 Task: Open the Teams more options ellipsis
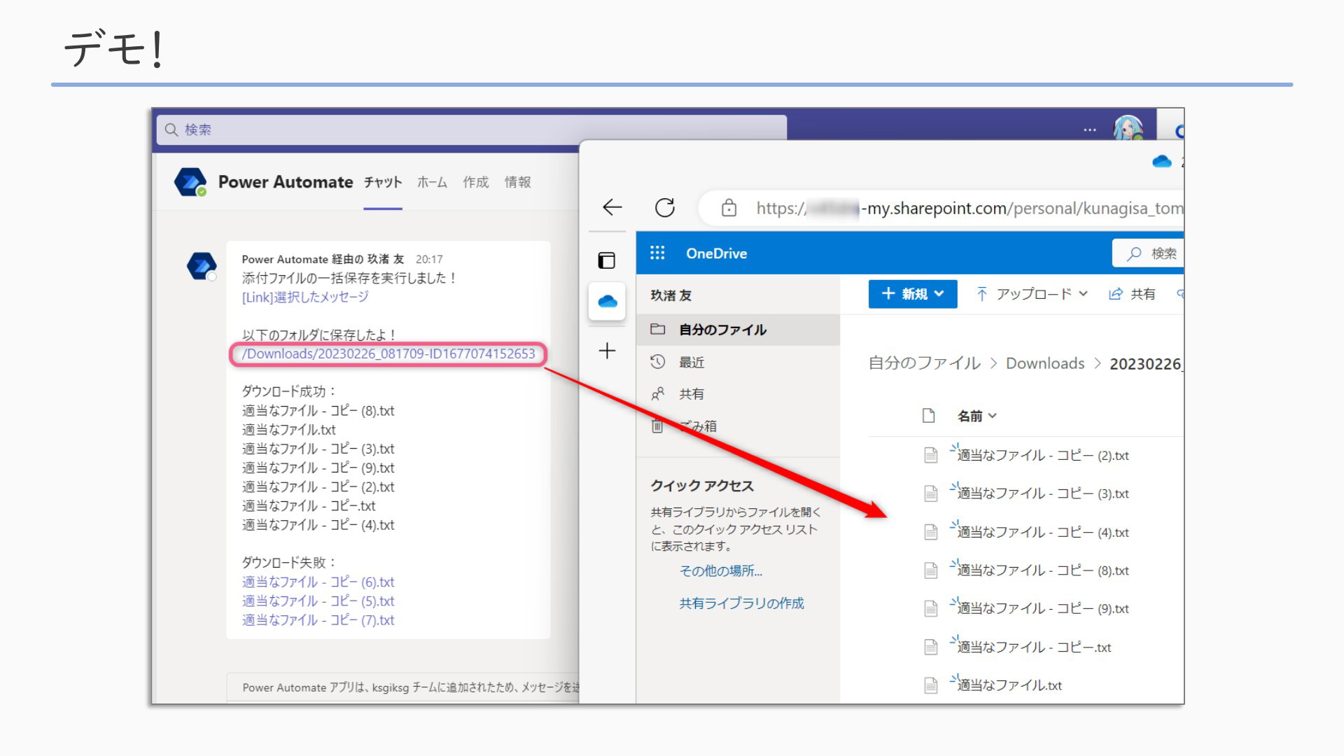click(x=1090, y=129)
